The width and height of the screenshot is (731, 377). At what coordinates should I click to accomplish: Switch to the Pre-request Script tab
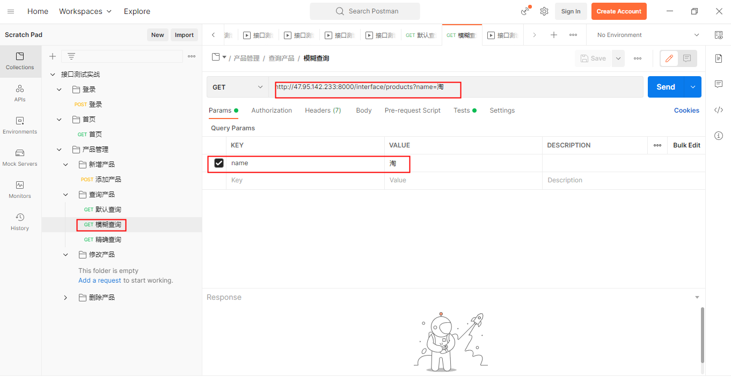coord(413,110)
